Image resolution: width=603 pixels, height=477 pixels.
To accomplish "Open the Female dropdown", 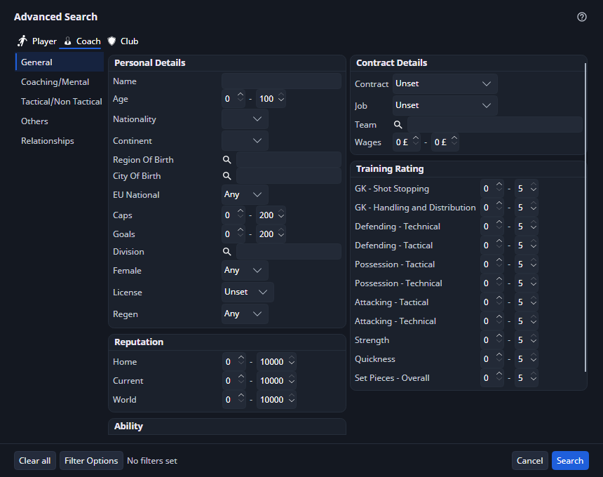I will point(245,271).
